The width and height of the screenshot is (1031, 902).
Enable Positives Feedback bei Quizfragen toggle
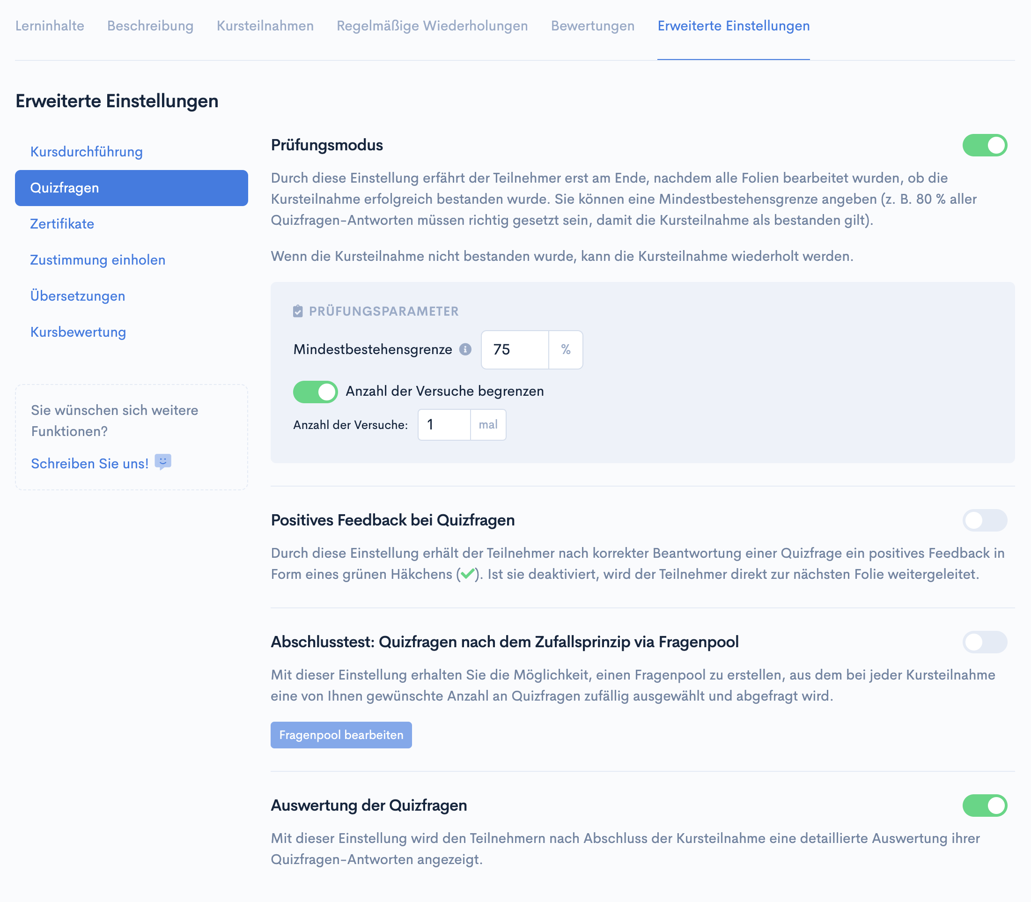click(984, 520)
